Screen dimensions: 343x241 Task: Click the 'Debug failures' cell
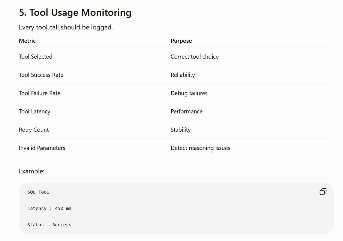189,93
